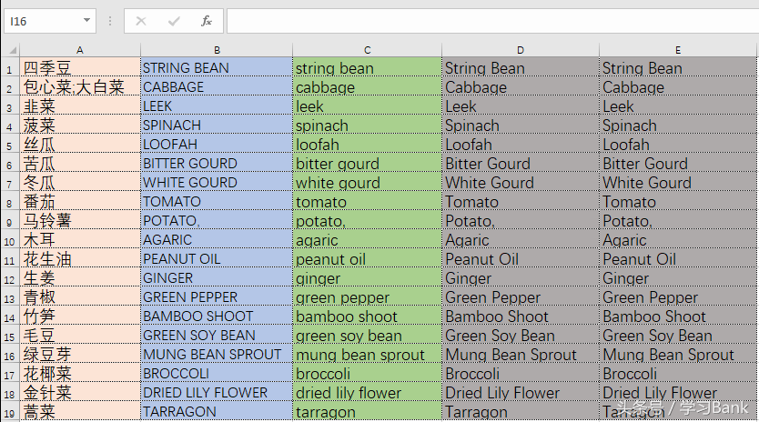
Task: Select column B header
Action: (217, 50)
